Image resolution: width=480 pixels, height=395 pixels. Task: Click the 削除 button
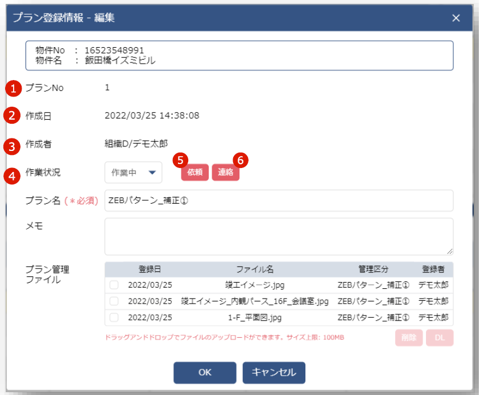tap(408, 338)
